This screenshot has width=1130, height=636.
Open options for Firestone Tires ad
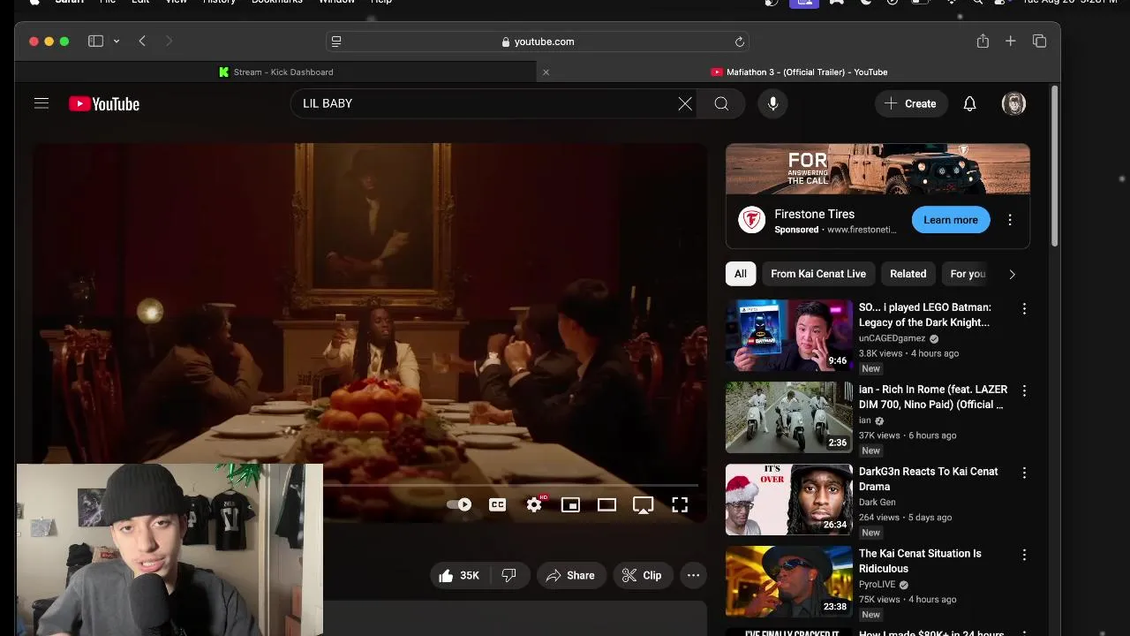1010,220
